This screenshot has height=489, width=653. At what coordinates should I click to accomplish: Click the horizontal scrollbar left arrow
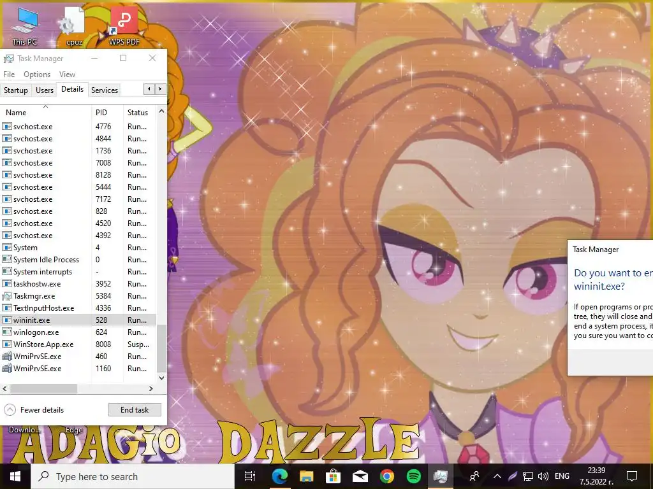pos(4,389)
